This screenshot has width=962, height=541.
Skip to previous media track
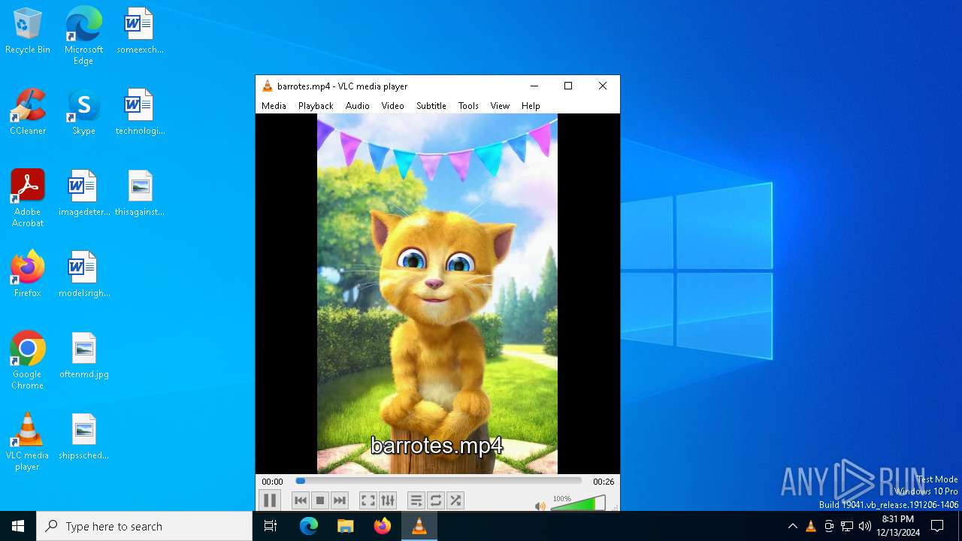click(x=301, y=500)
